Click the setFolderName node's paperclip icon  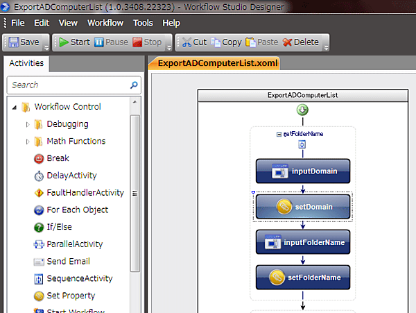(277, 278)
